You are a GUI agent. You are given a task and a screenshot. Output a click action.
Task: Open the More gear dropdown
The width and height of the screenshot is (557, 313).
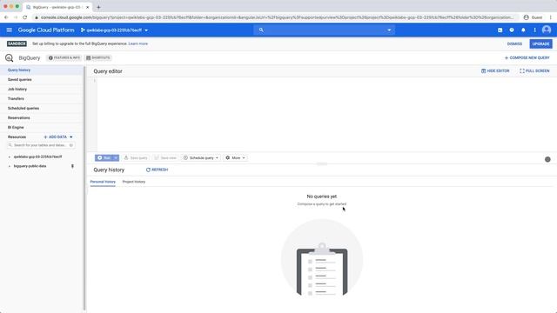(x=235, y=158)
